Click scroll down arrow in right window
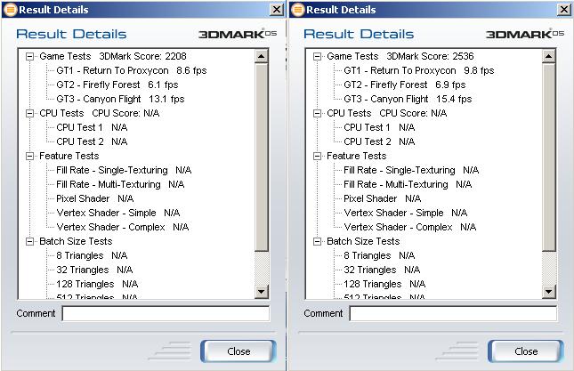574x371 pixels. click(x=549, y=292)
